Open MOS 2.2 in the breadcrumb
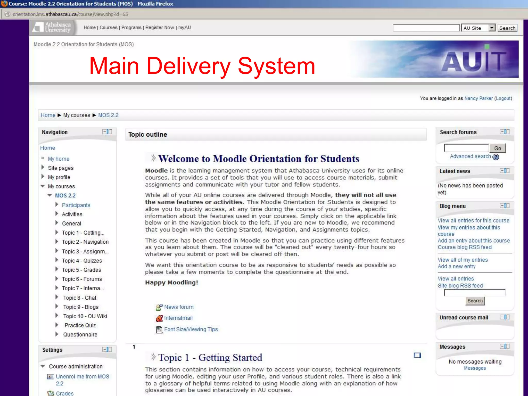The width and height of the screenshot is (528, 396). click(x=108, y=115)
